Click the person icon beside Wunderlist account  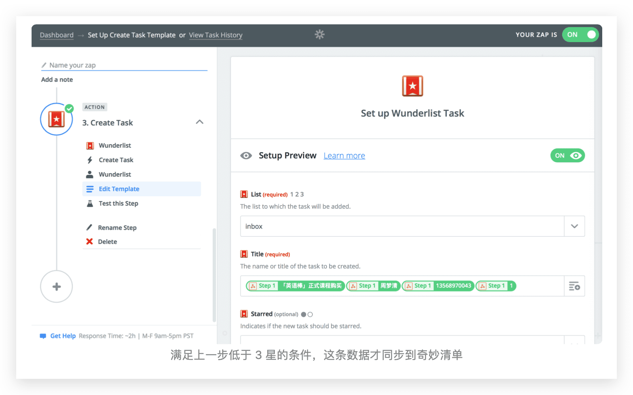point(90,174)
